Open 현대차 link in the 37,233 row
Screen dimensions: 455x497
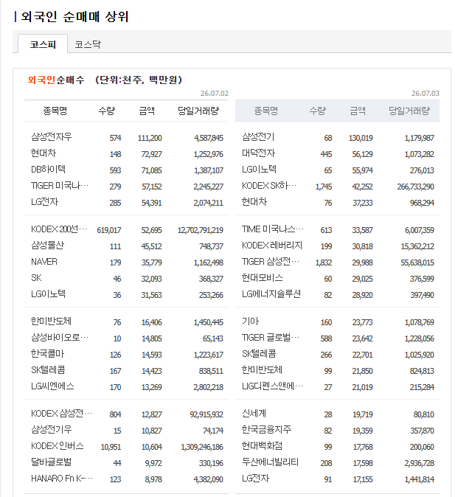tap(254, 201)
